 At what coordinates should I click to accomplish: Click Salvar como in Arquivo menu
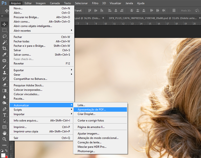point(22,55)
